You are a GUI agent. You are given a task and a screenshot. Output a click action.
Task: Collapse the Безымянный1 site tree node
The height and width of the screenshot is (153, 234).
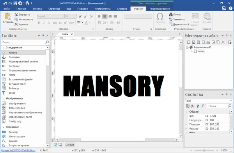tap(187, 48)
